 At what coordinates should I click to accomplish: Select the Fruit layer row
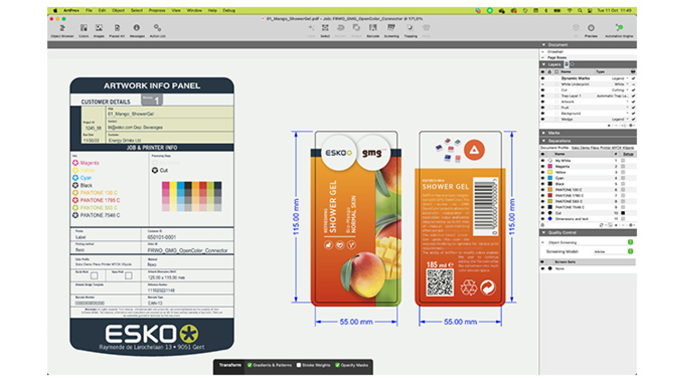click(x=588, y=107)
